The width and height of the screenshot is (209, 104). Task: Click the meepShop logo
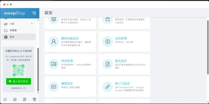(14, 13)
